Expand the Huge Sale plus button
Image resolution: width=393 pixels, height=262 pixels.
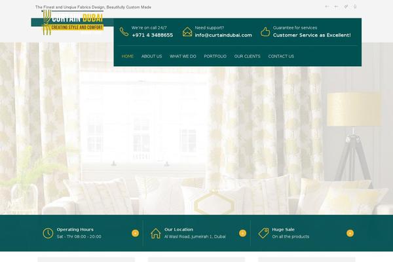(350, 233)
